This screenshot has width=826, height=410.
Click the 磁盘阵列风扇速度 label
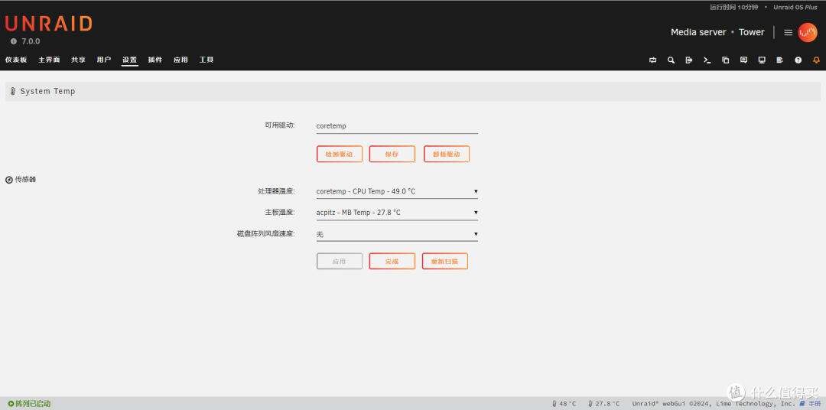[x=266, y=233]
